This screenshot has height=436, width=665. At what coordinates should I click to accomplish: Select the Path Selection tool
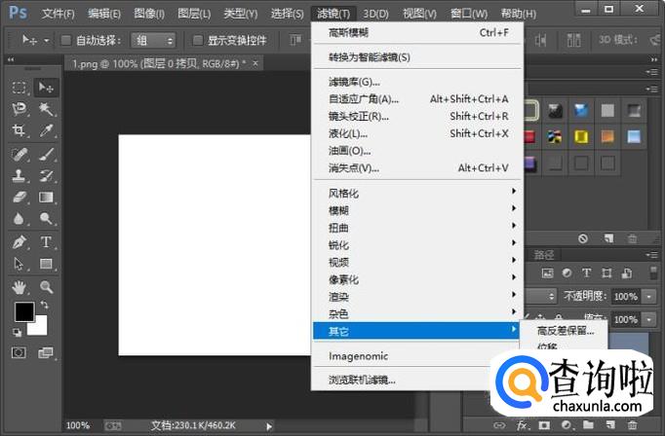point(20,264)
